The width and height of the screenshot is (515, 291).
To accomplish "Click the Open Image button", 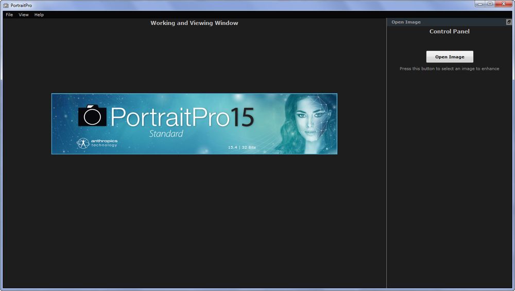I will [450, 57].
